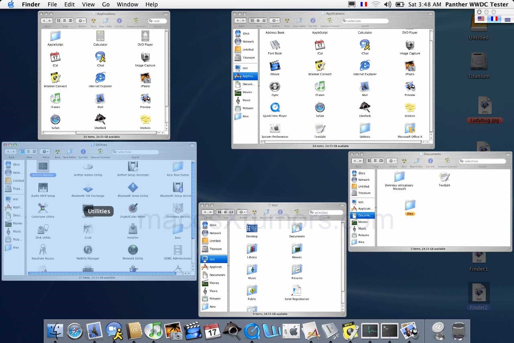The height and width of the screenshot is (343, 514).
Task: Click the Back arrow in the test window
Action: (204, 212)
